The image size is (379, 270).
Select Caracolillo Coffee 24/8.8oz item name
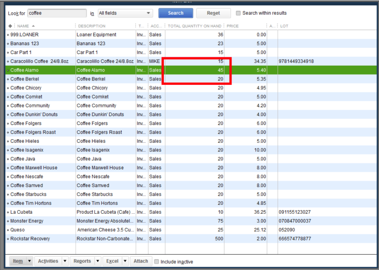[x=39, y=61]
